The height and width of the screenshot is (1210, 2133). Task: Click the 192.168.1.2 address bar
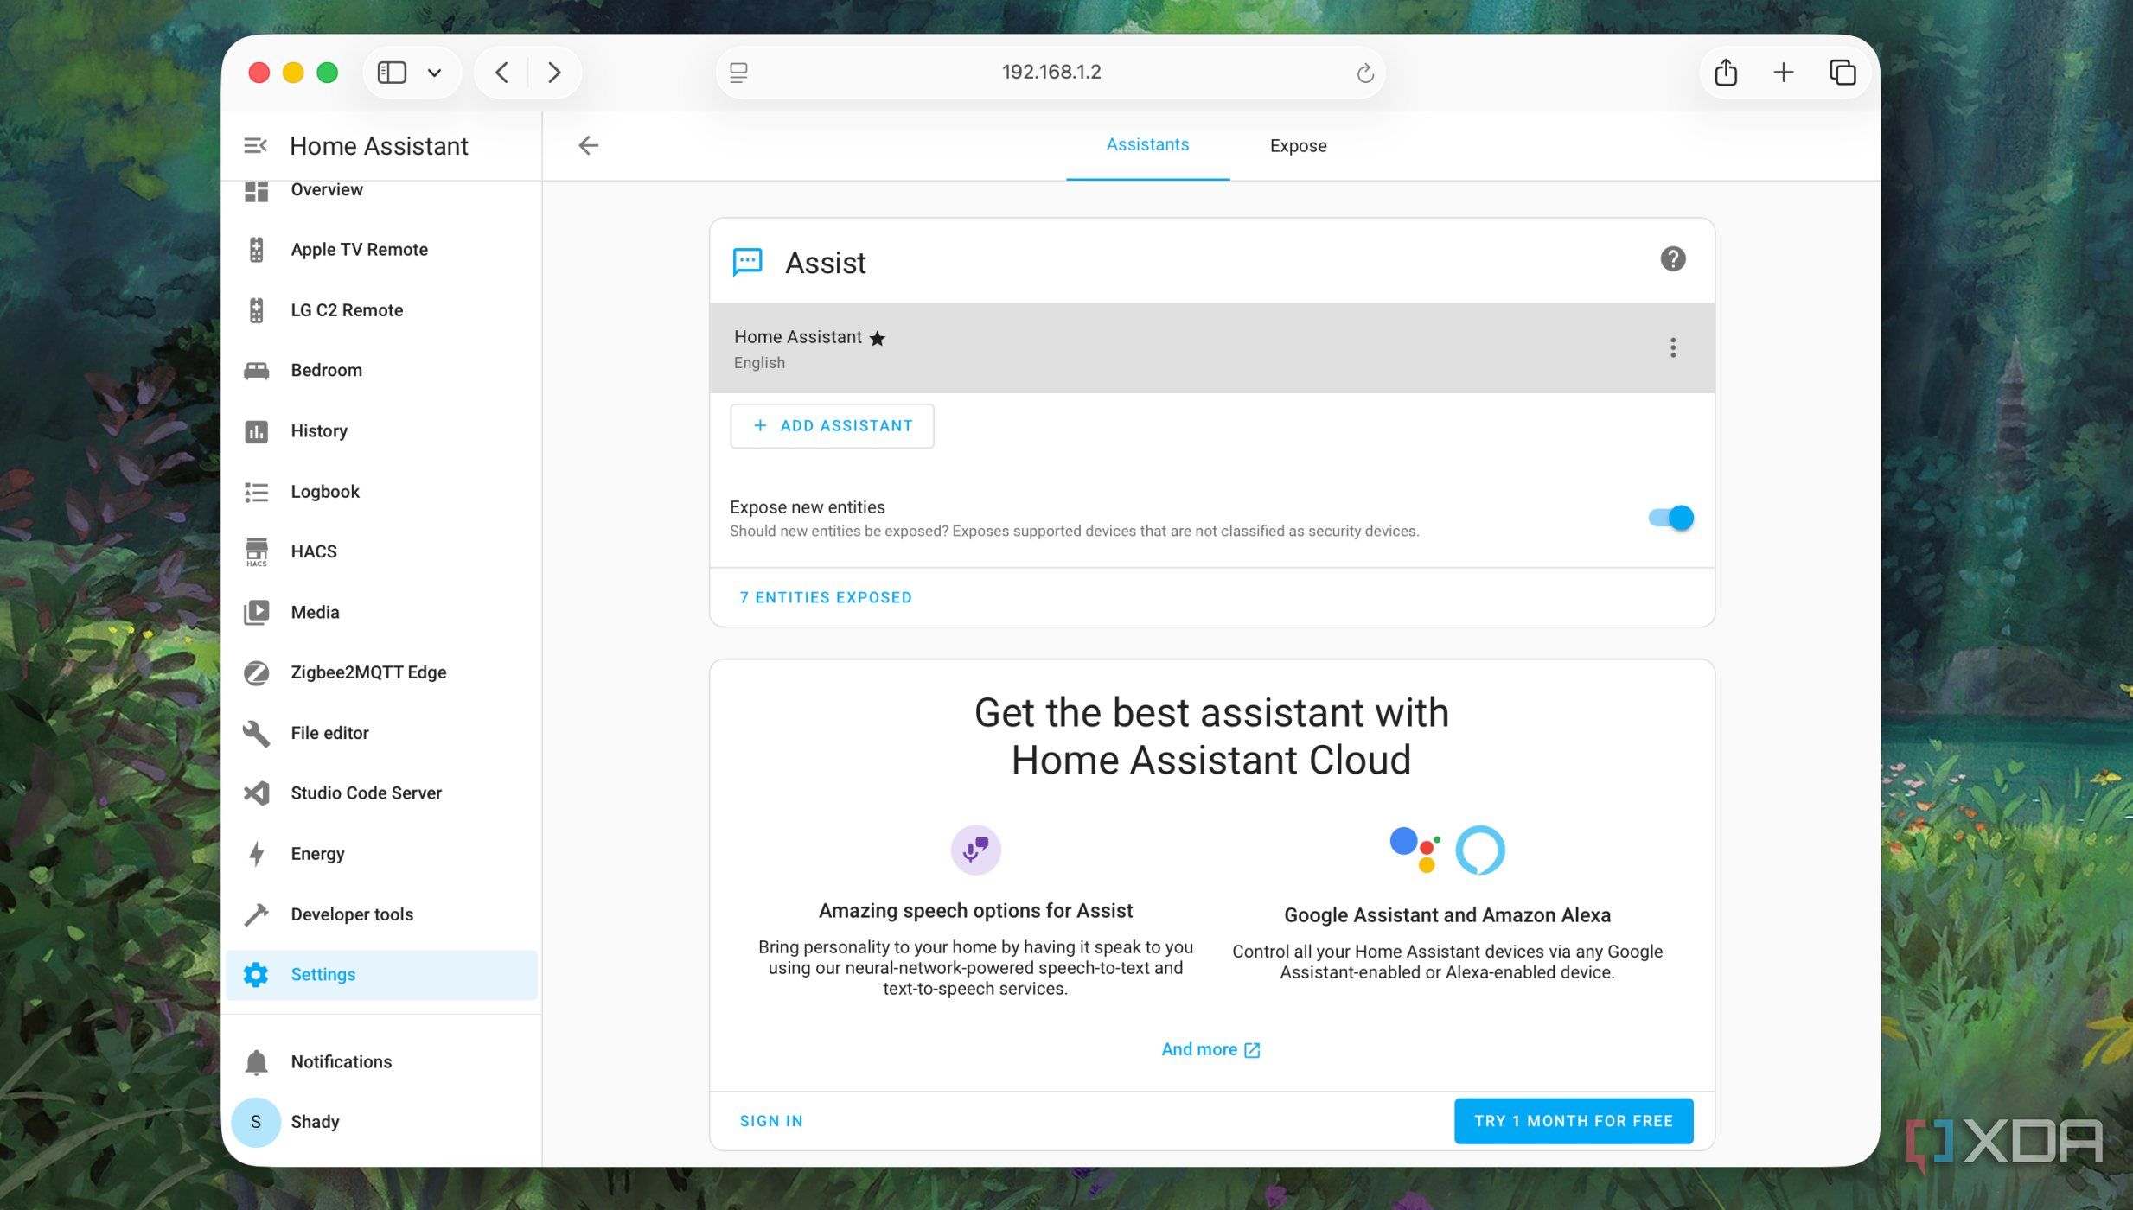pos(1051,73)
